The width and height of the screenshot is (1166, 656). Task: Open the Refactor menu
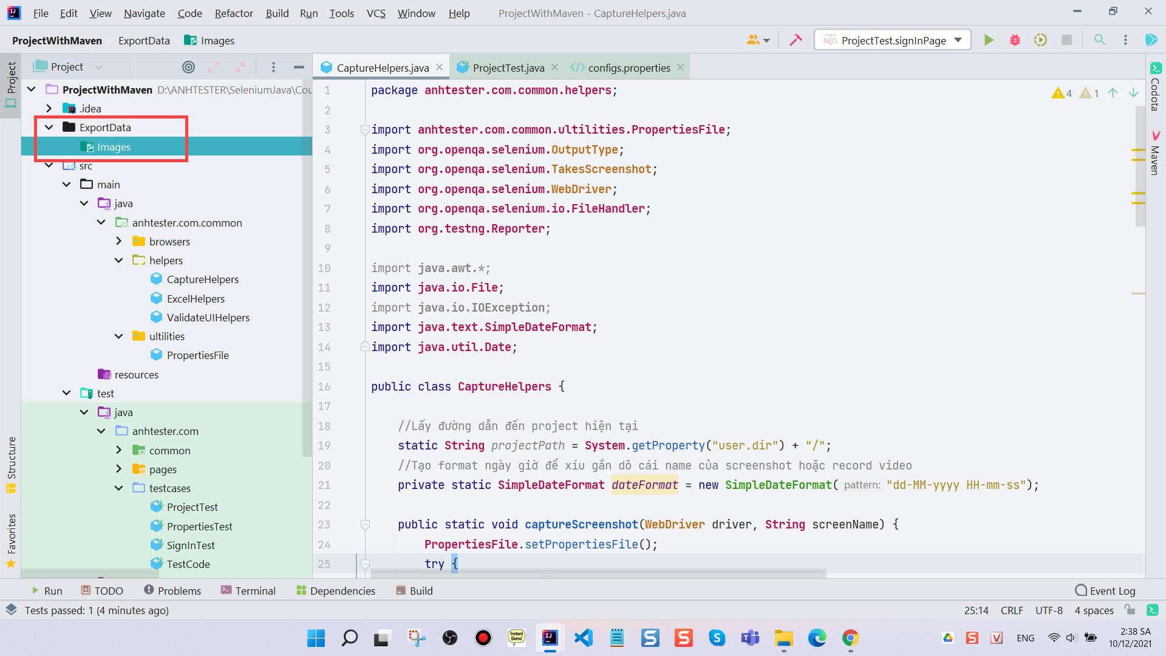coord(234,13)
